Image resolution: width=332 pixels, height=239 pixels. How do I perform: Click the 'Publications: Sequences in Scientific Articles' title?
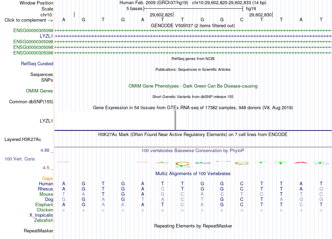click(193, 69)
